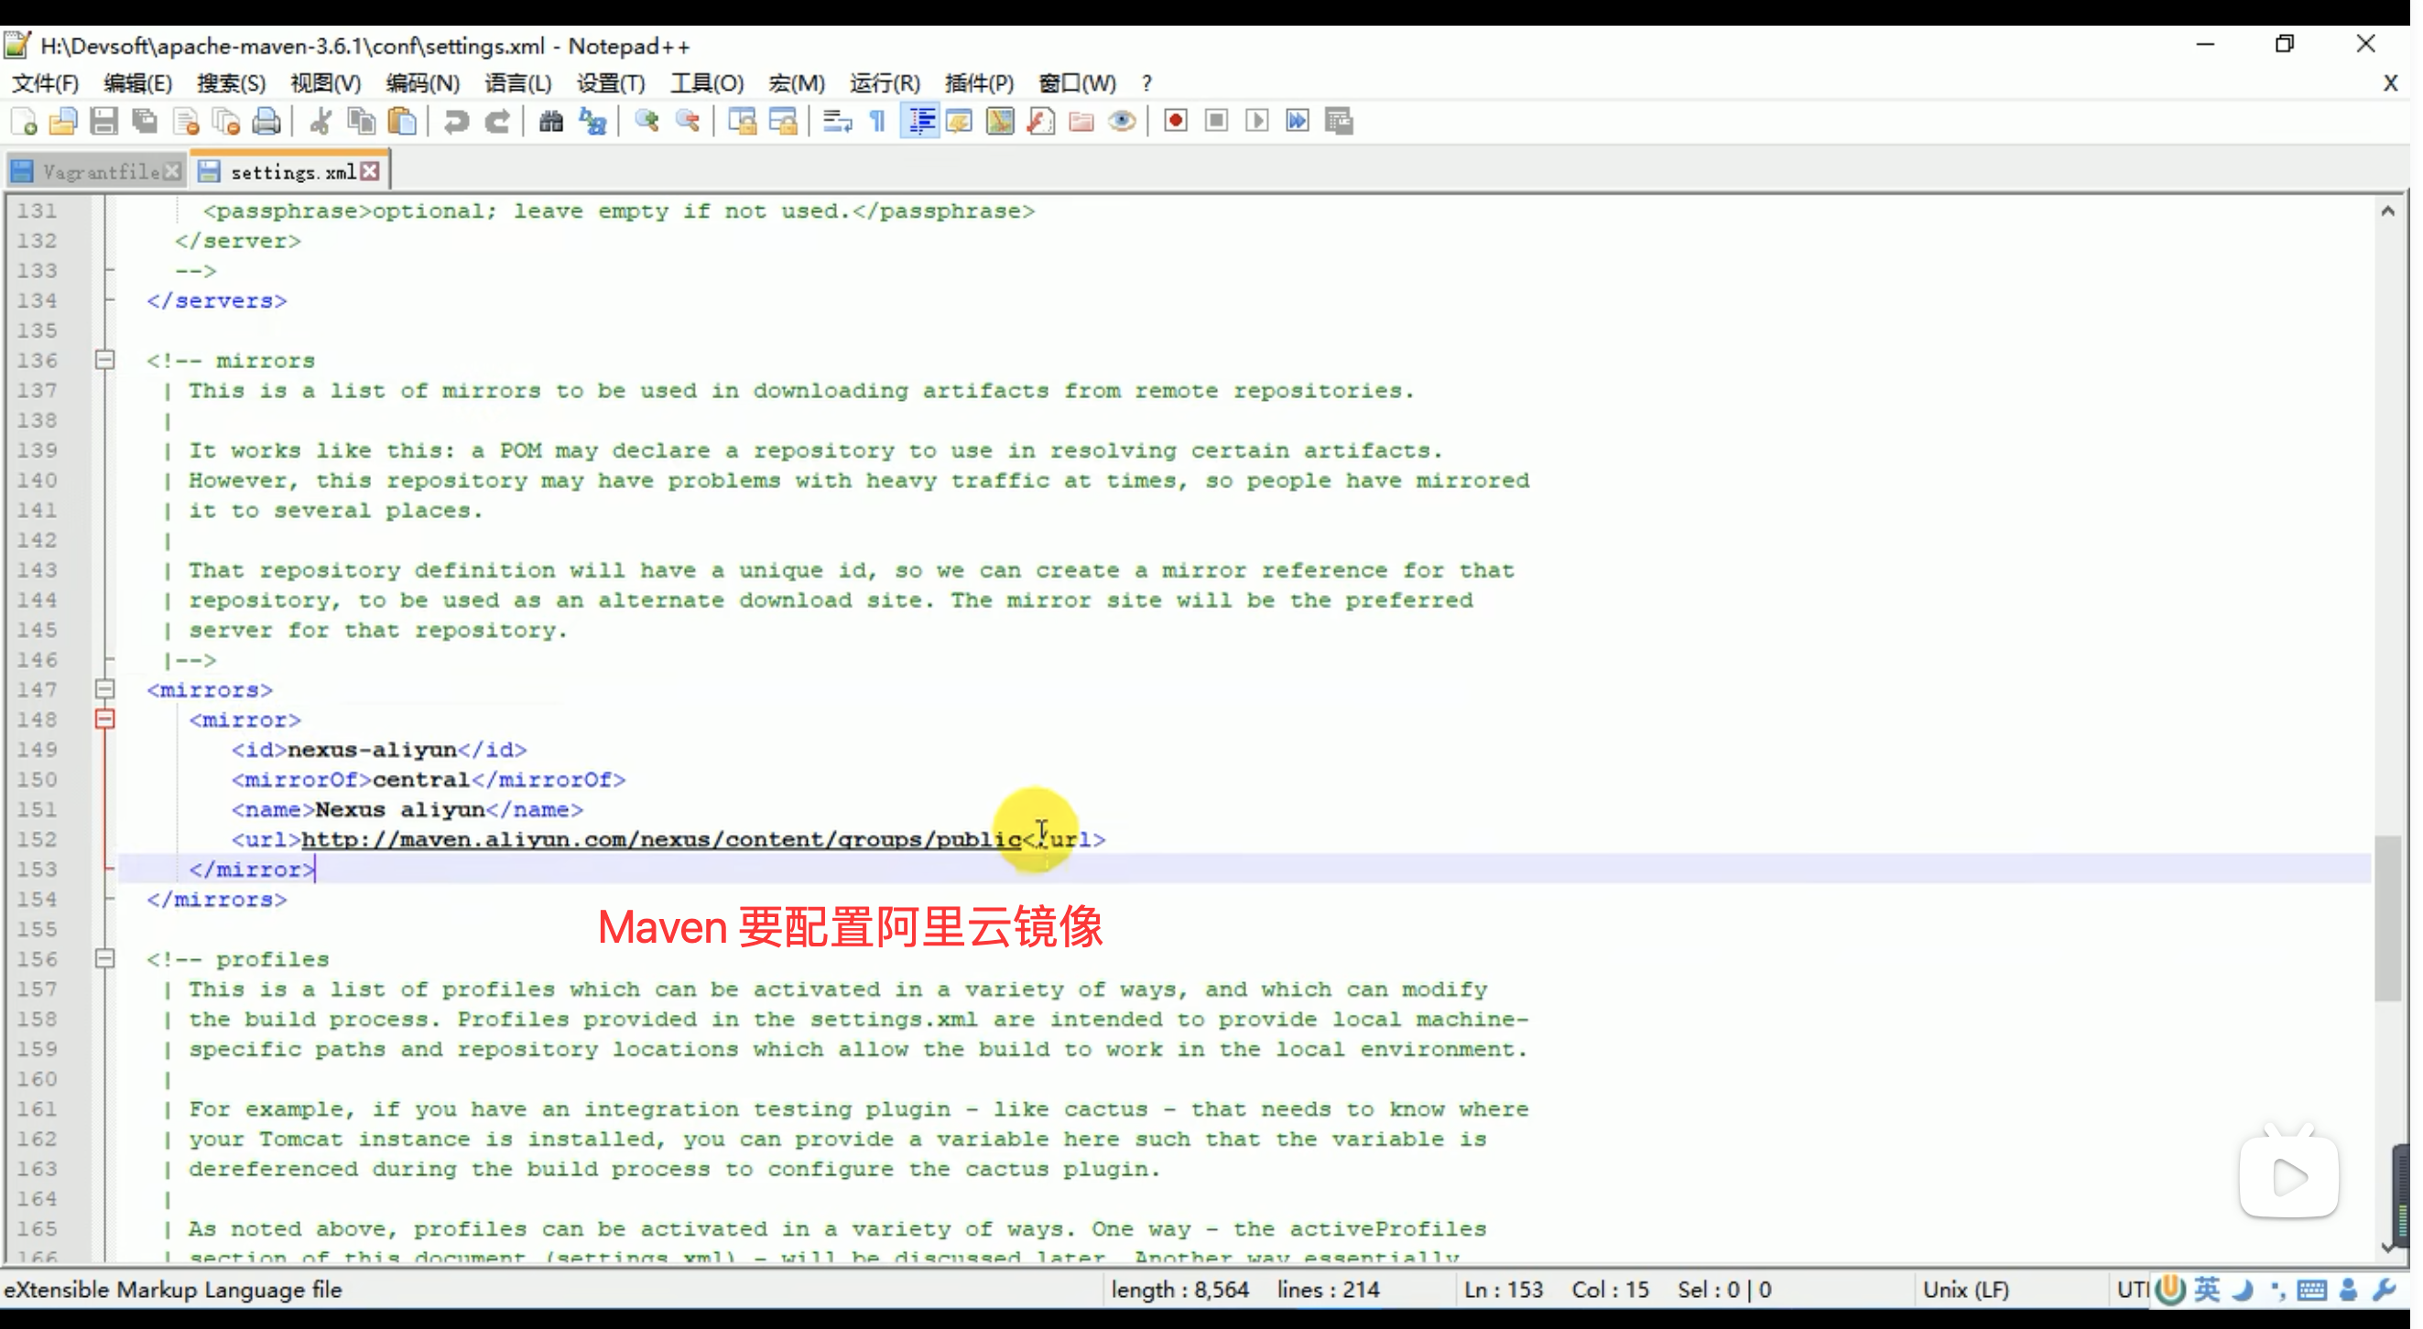Click the aliyun maven URL link
Viewport: 2423px width, 1329px height.
[660, 839]
